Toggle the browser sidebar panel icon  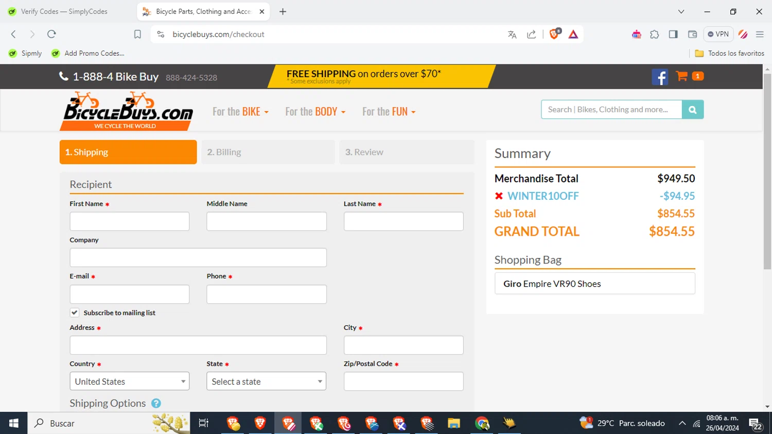coord(673,34)
